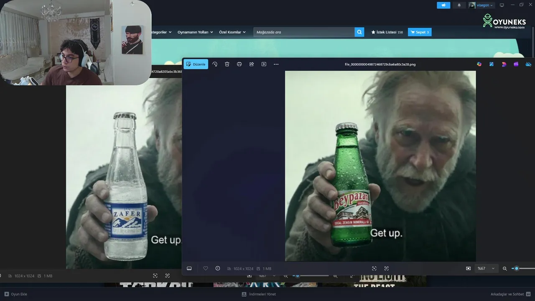This screenshot has height=301, width=535.
Task: Click zoom in magnifier in back Photos window
Action: (x=335, y=276)
